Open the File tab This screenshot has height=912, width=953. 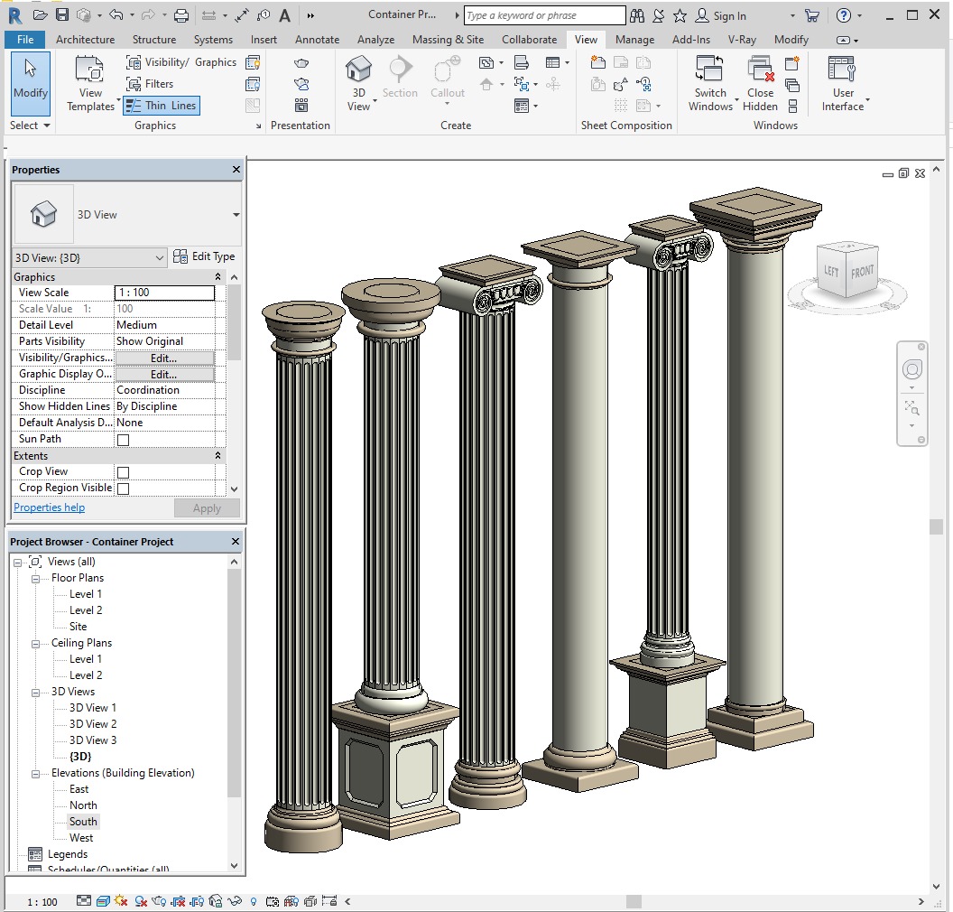[25, 40]
